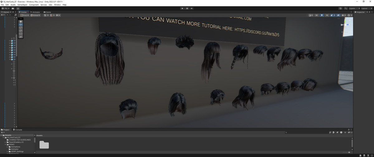Viewport: 374px width, 157px height.
Task: Open Unity Cloud services icon
Action: coord(13,8)
